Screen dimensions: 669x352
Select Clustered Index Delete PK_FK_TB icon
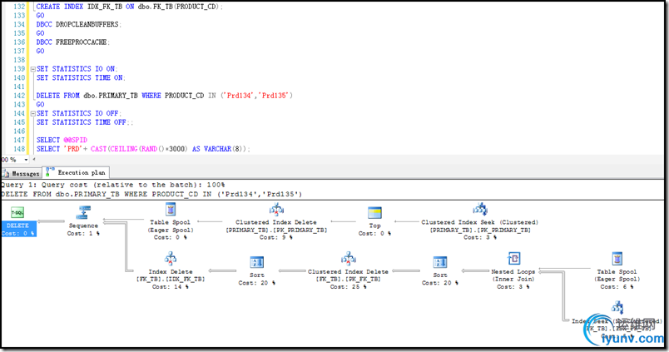click(x=349, y=259)
